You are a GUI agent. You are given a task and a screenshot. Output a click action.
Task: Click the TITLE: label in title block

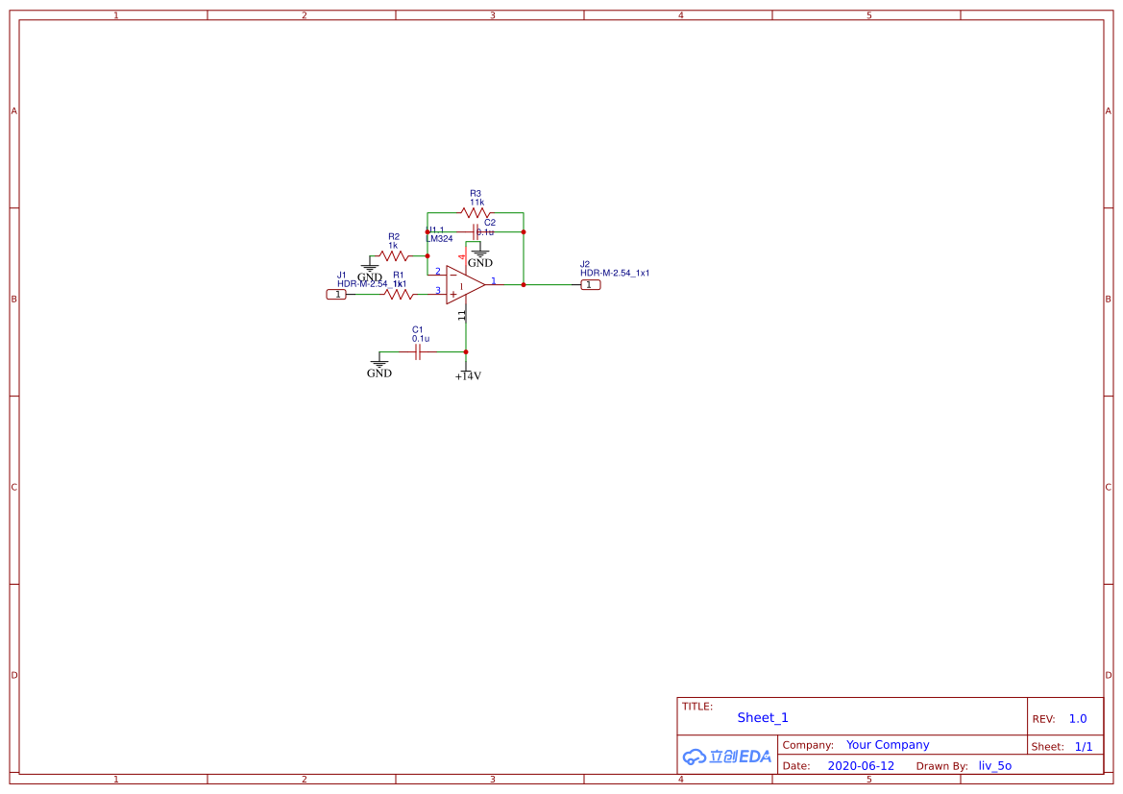point(697,707)
